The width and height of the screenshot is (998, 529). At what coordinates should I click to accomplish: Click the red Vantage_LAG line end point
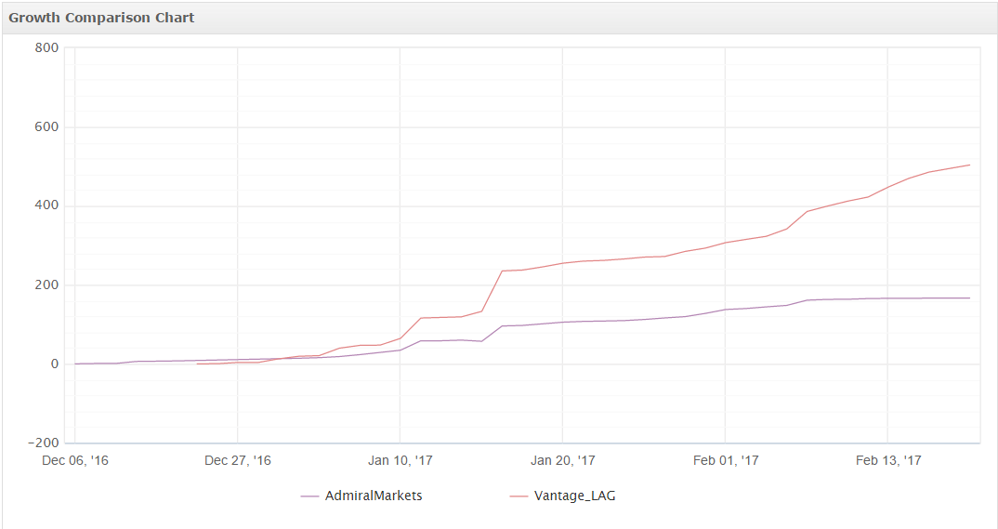969,165
